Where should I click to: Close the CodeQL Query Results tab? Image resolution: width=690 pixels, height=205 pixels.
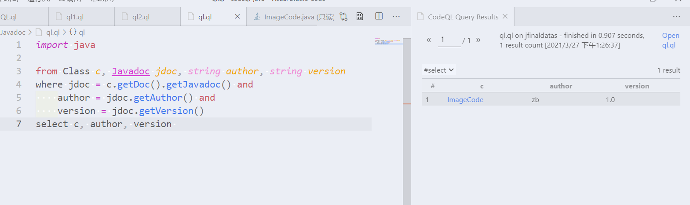coord(505,16)
